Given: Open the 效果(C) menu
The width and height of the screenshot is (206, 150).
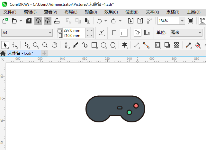Looking at the screenshot, I should pos(111,12).
